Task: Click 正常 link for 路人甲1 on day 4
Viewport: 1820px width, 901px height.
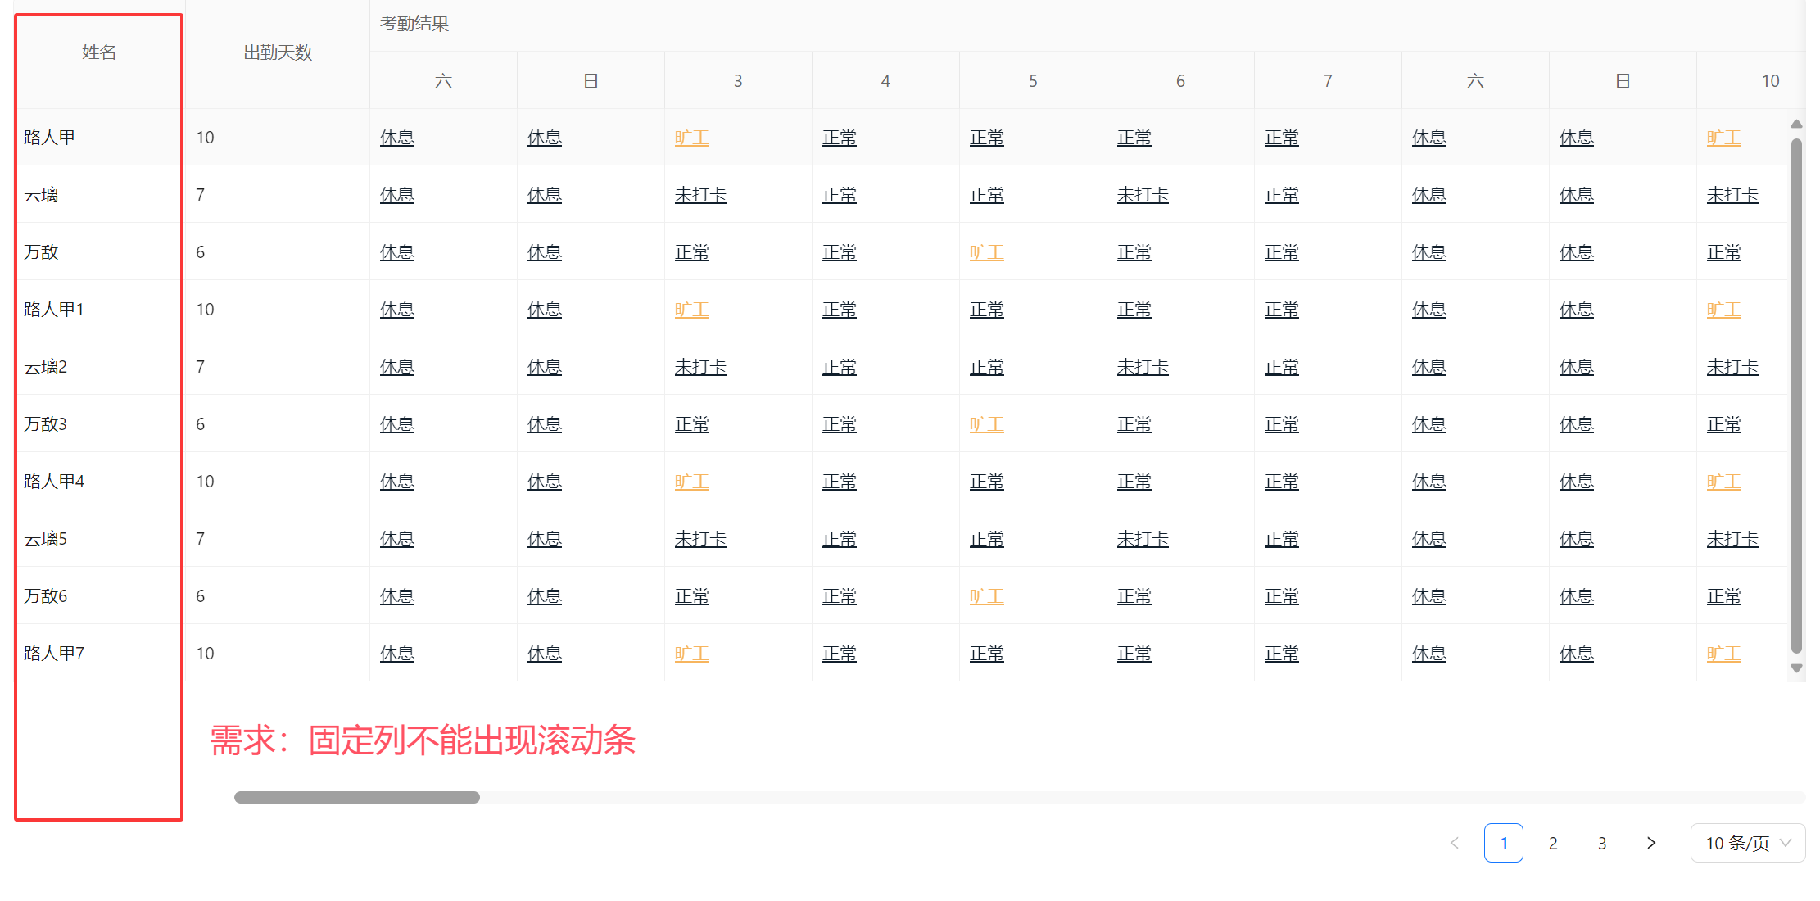Action: pos(839,310)
